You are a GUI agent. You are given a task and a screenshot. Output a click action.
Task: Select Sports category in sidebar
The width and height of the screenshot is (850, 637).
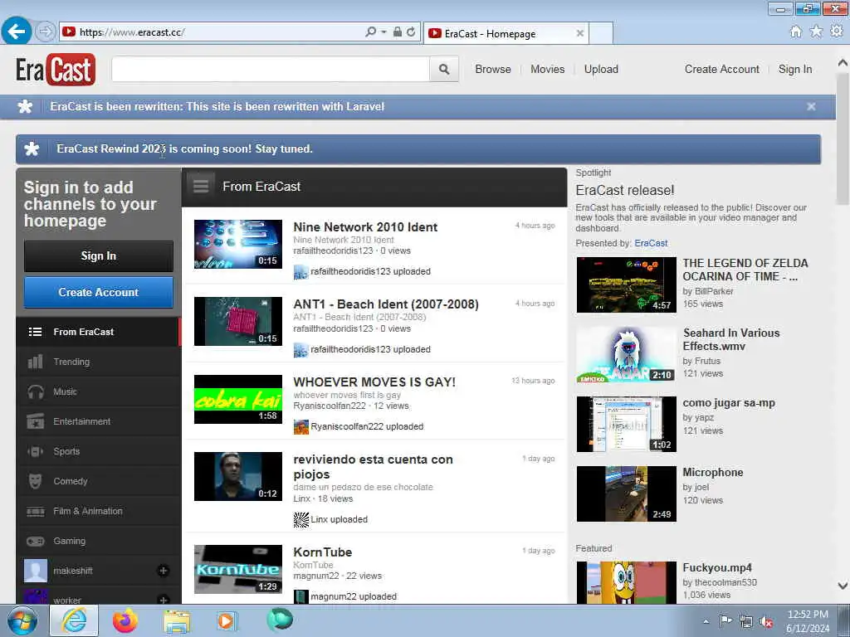pyautogui.click(x=99, y=451)
